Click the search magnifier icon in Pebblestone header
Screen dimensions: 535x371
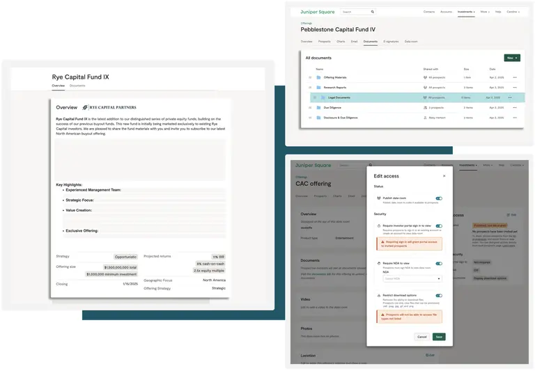[x=373, y=12]
